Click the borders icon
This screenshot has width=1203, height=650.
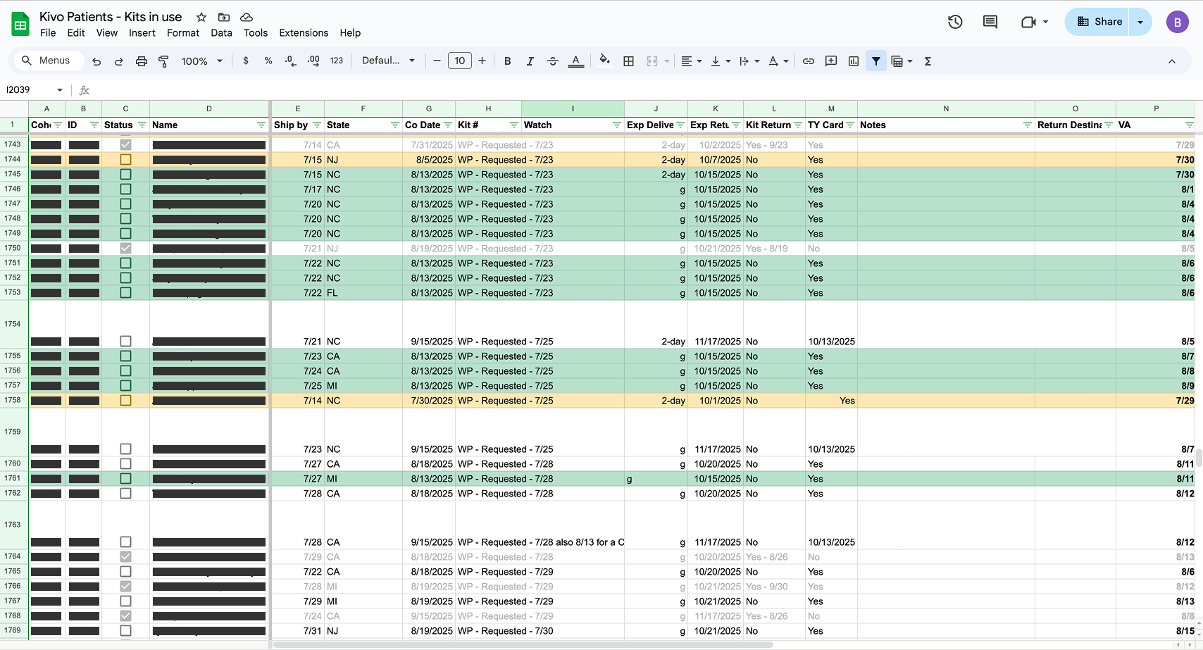point(628,61)
